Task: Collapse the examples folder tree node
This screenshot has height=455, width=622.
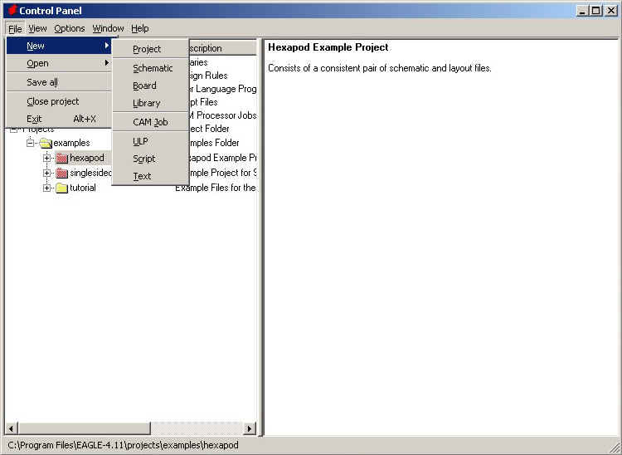Action: [31, 143]
